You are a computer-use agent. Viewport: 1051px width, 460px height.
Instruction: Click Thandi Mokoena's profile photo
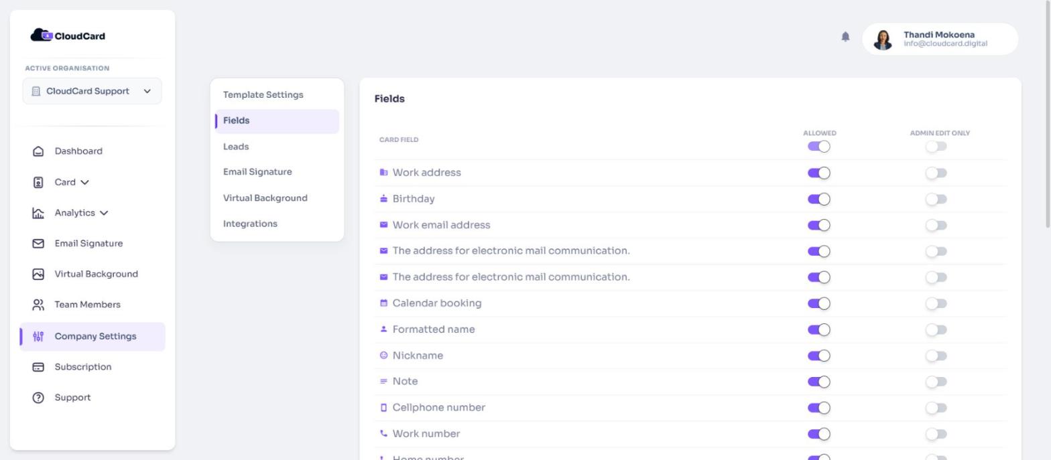coord(883,40)
